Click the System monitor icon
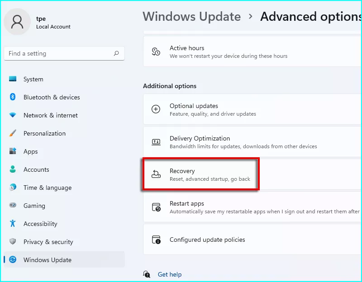Image resolution: width=362 pixels, height=282 pixels. 13,79
